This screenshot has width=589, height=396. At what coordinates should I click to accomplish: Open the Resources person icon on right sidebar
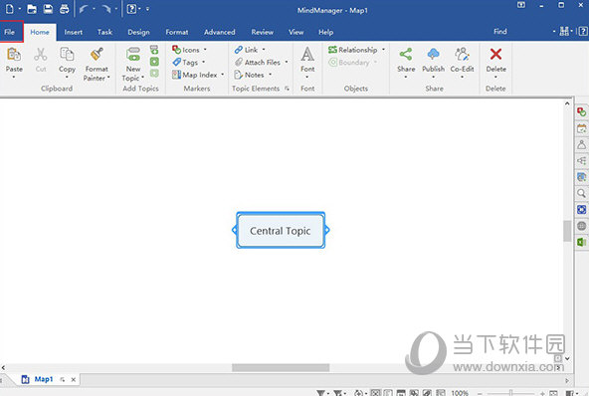(581, 144)
